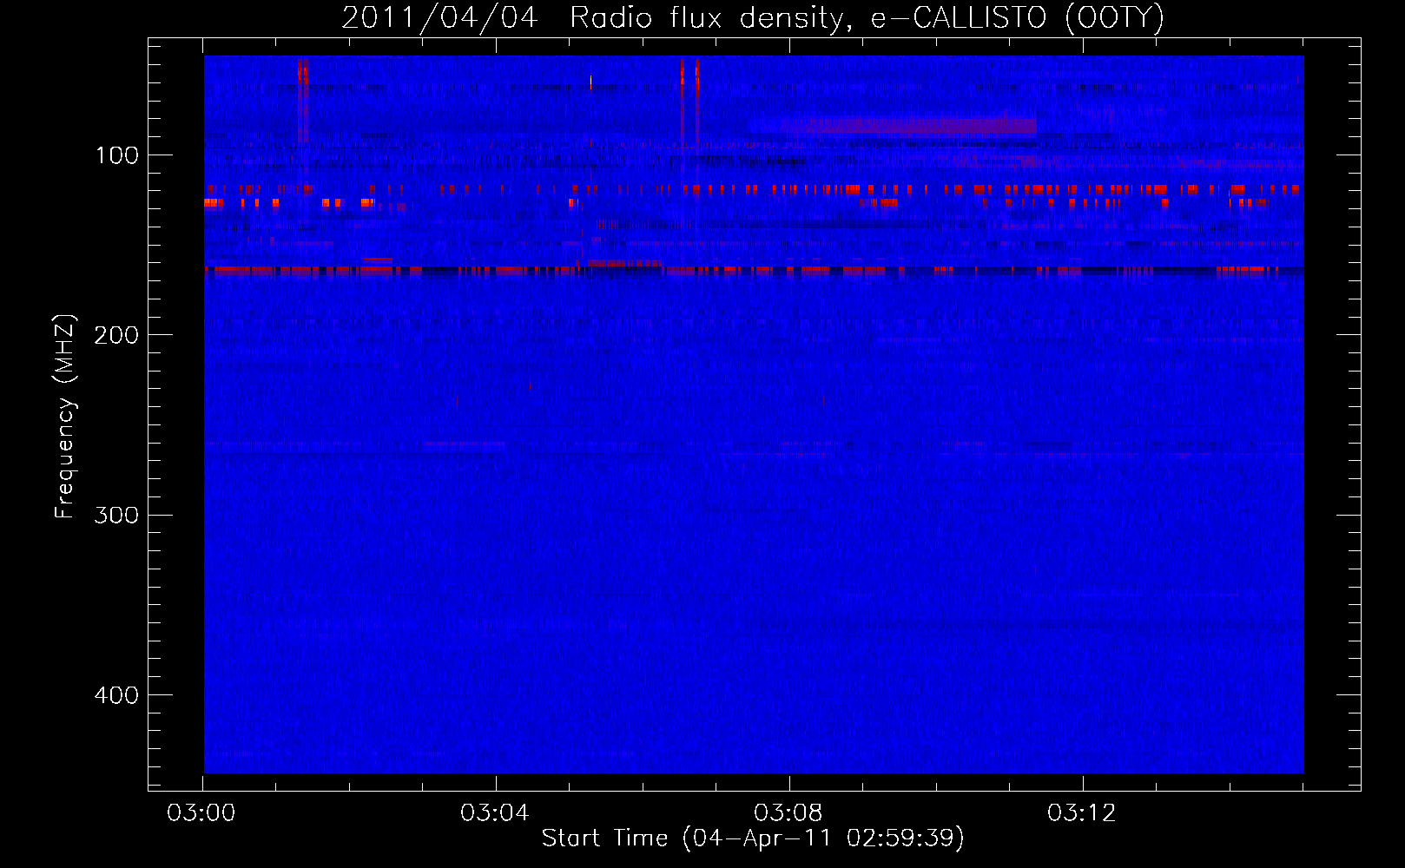Select the 03:04 time axis label
This screenshot has width=1405, height=868.
click(x=495, y=813)
